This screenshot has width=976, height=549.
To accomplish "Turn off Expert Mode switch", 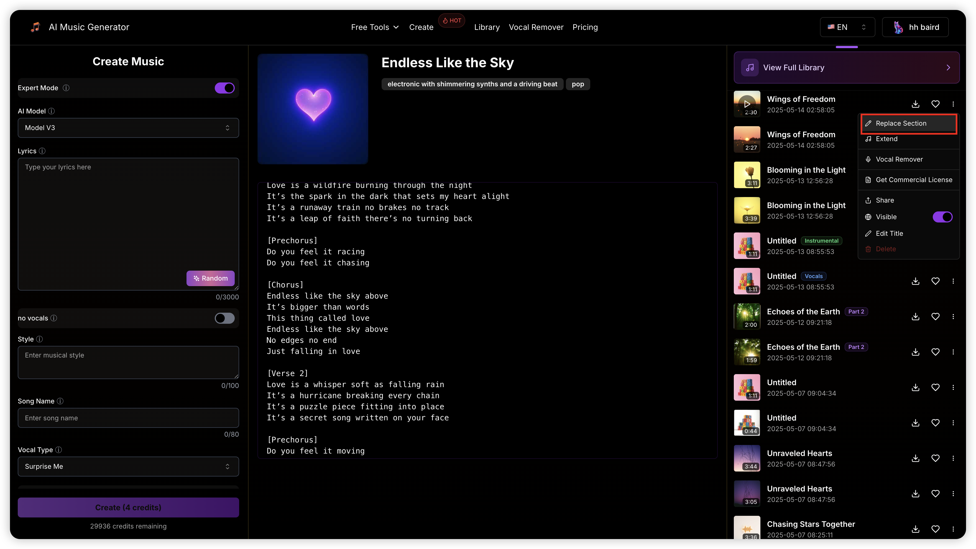I will 224,88.
